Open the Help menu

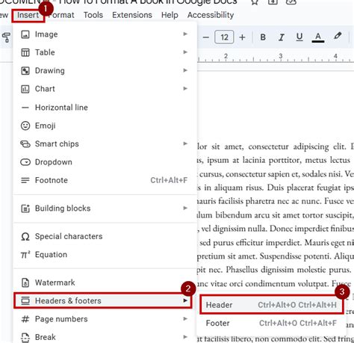tap(170, 15)
